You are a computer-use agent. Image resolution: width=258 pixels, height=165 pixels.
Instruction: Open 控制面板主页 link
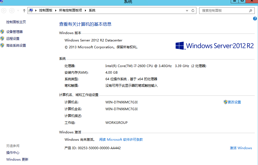(x=16, y=22)
